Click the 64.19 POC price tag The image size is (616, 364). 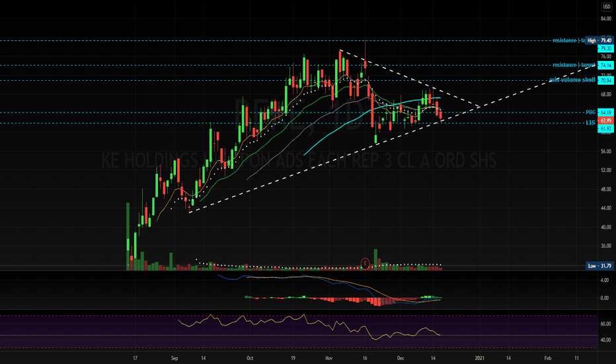(x=605, y=113)
